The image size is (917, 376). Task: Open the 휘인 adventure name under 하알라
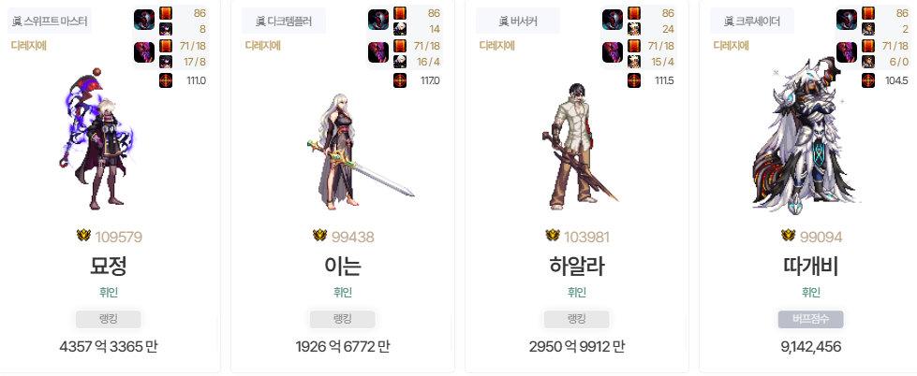(x=577, y=293)
